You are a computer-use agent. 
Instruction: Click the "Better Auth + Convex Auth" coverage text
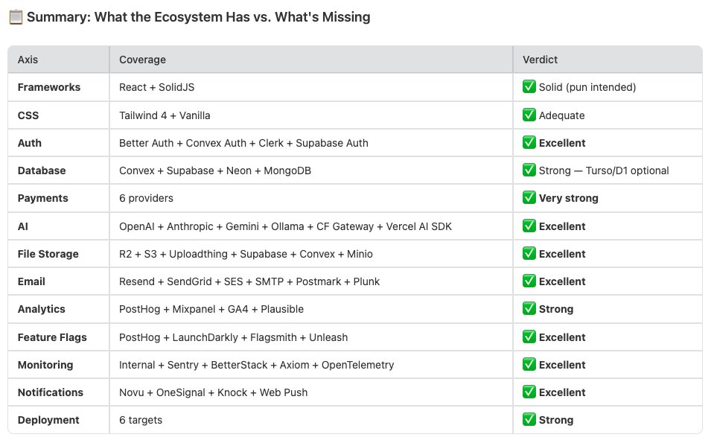(x=182, y=143)
